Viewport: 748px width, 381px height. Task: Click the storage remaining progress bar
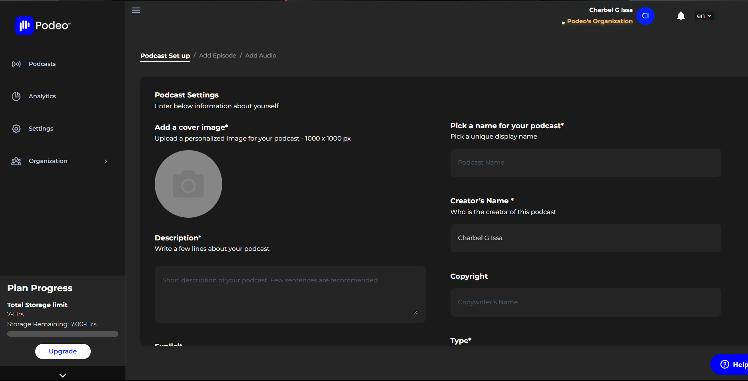[63, 334]
